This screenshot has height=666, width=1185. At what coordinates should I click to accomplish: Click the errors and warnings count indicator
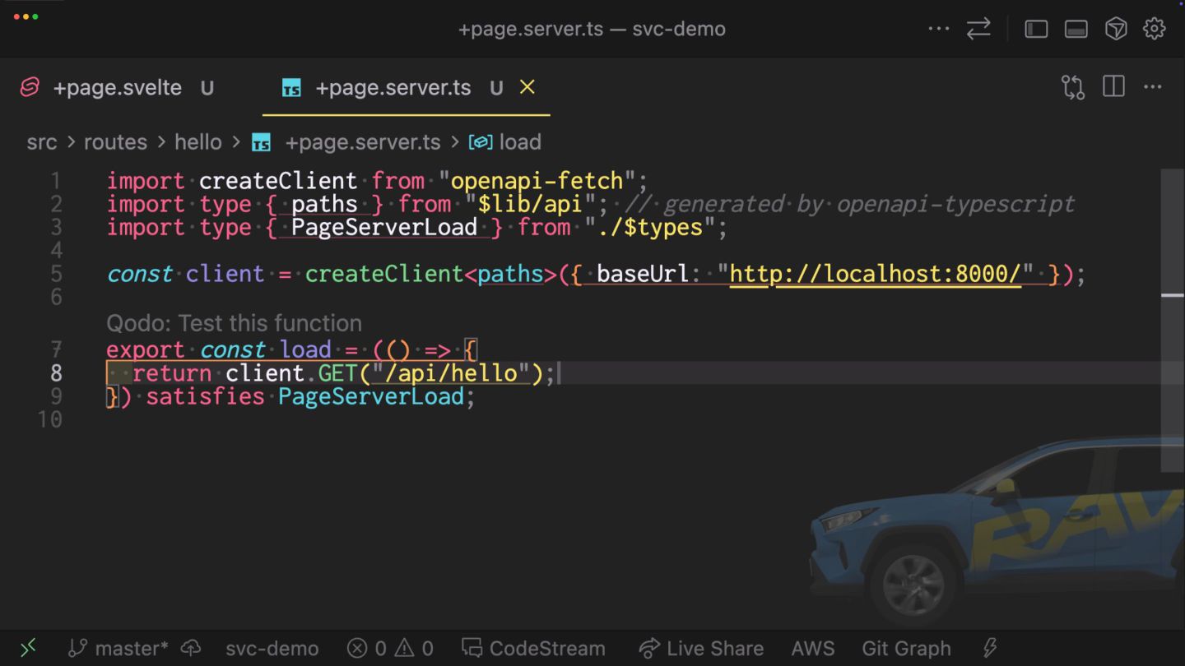pyautogui.click(x=390, y=648)
